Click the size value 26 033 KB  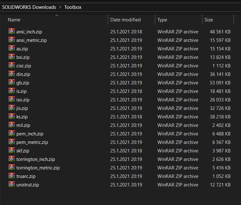(220, 100)
